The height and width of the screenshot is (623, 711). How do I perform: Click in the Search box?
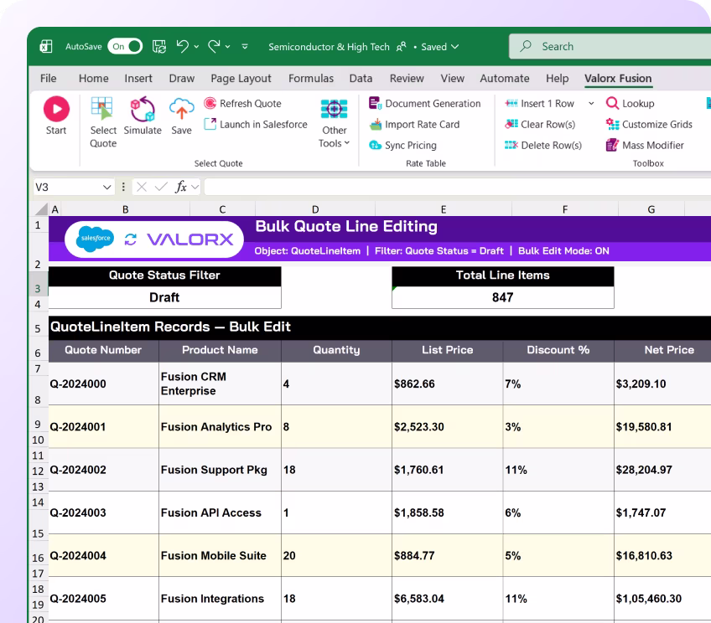tap(610, 46)
